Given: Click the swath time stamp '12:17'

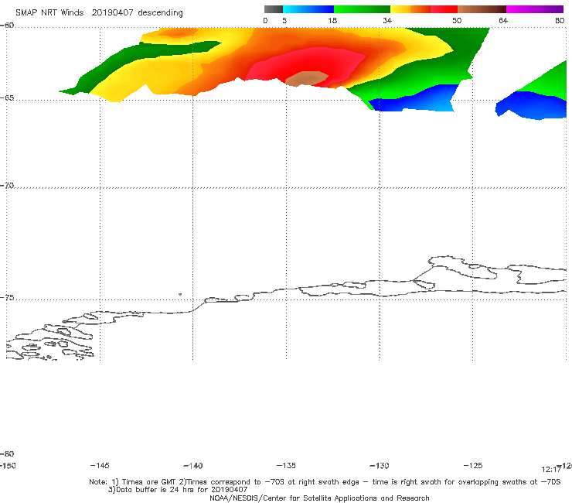Looking at the screenshot, I should click(551, 470).
